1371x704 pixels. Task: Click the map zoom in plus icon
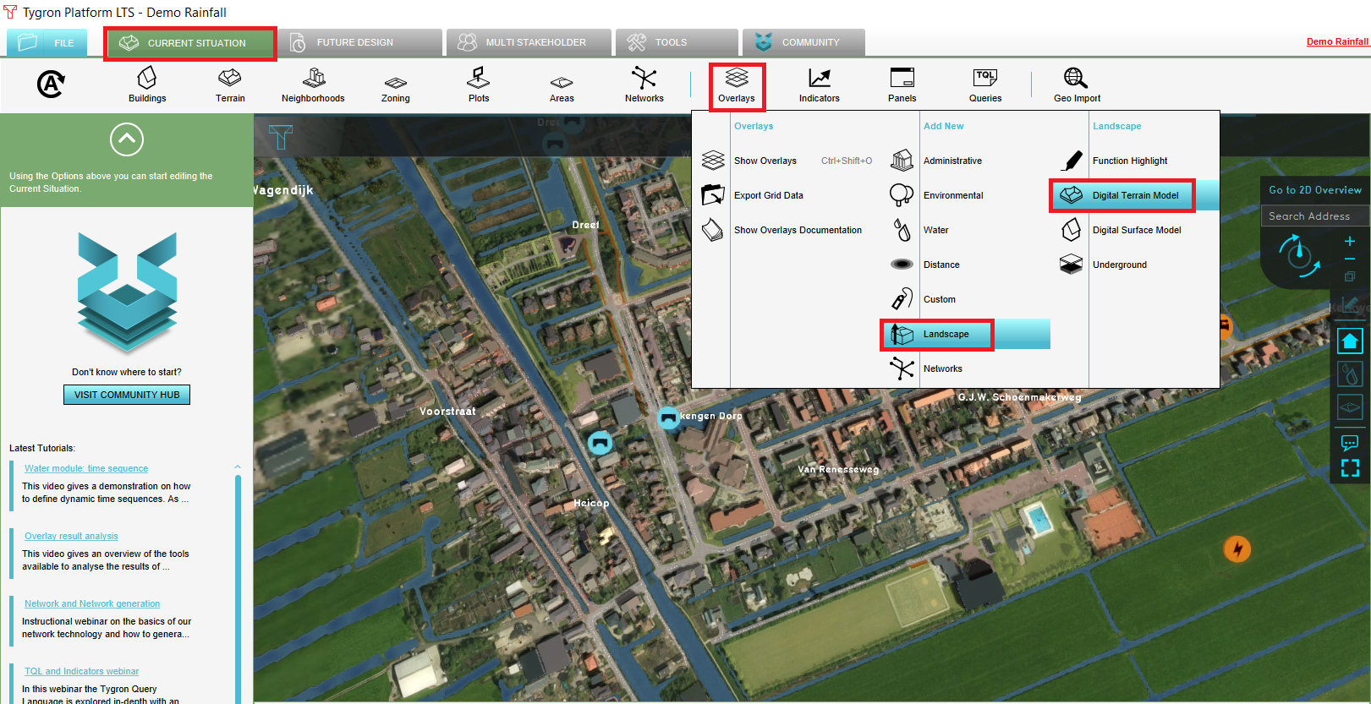coord(1350,242)
